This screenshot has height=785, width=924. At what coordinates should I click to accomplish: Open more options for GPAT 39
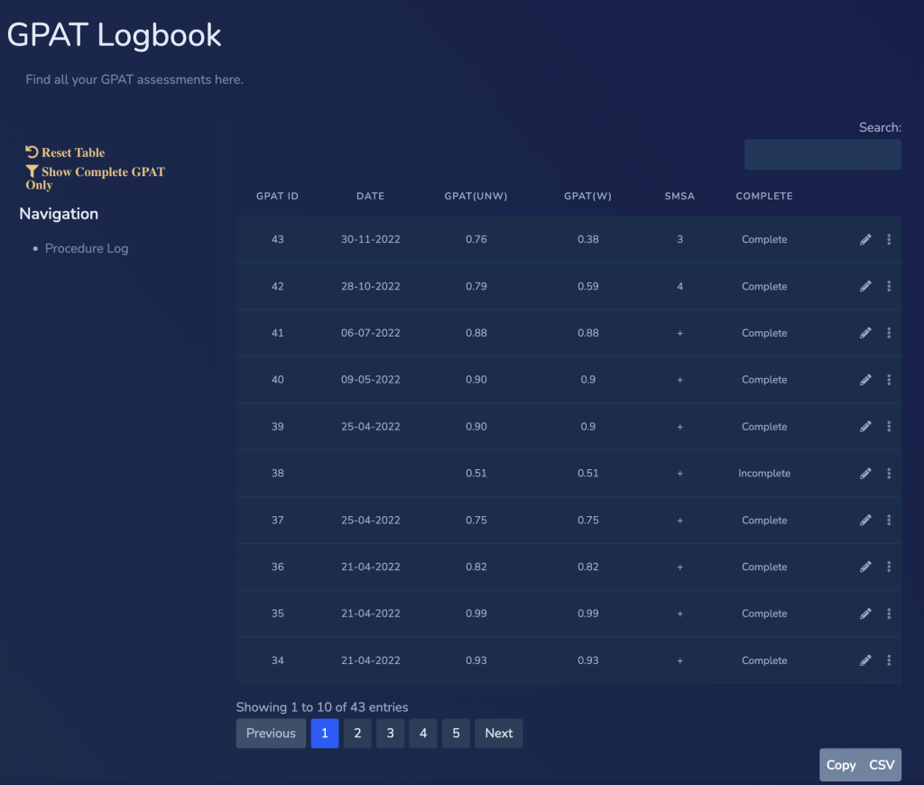(889, 427)
